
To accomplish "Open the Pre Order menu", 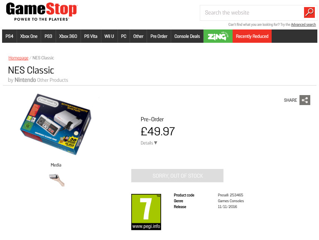I will [159, 36].
